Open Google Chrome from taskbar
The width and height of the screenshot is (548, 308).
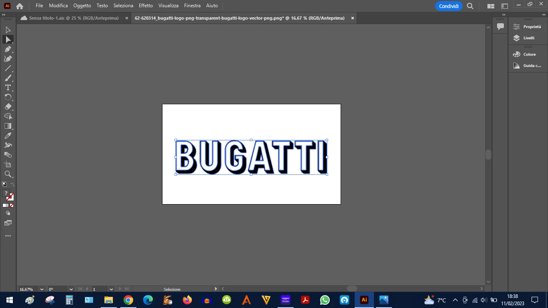coord(128,300)
